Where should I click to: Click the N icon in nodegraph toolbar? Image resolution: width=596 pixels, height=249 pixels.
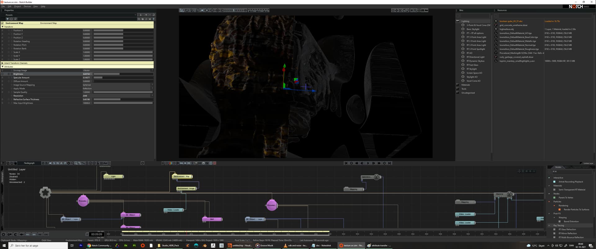click(57, 163)
